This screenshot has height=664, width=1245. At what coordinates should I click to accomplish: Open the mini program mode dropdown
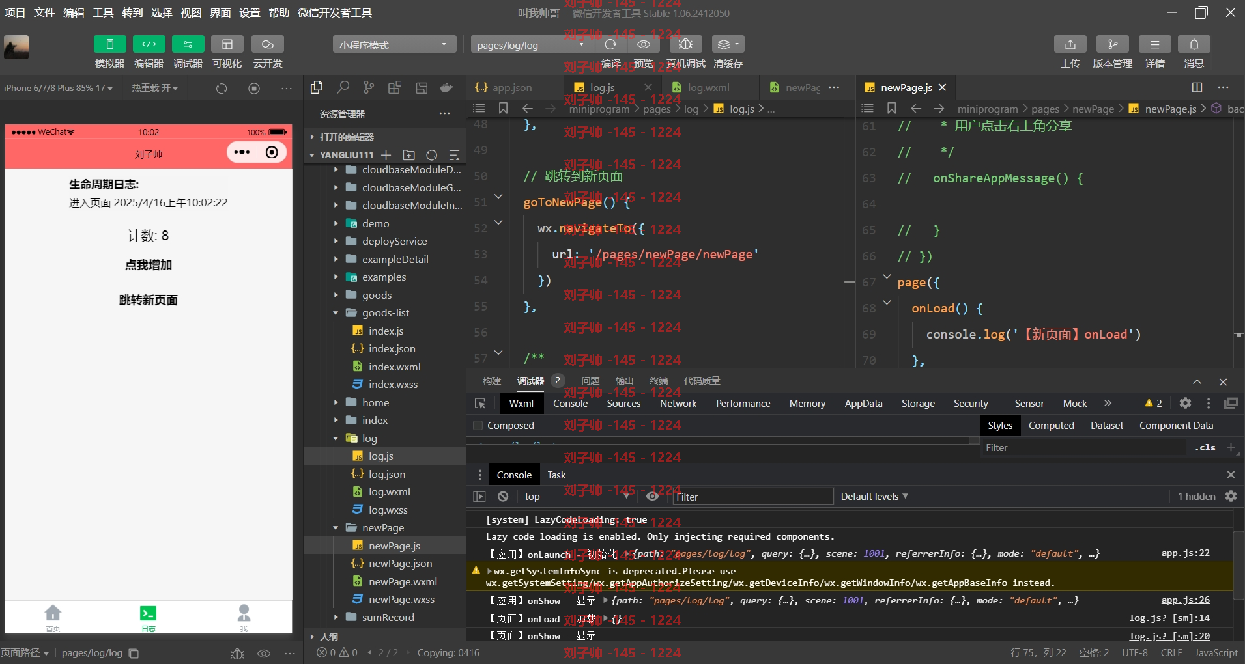(x=394, y=44)
